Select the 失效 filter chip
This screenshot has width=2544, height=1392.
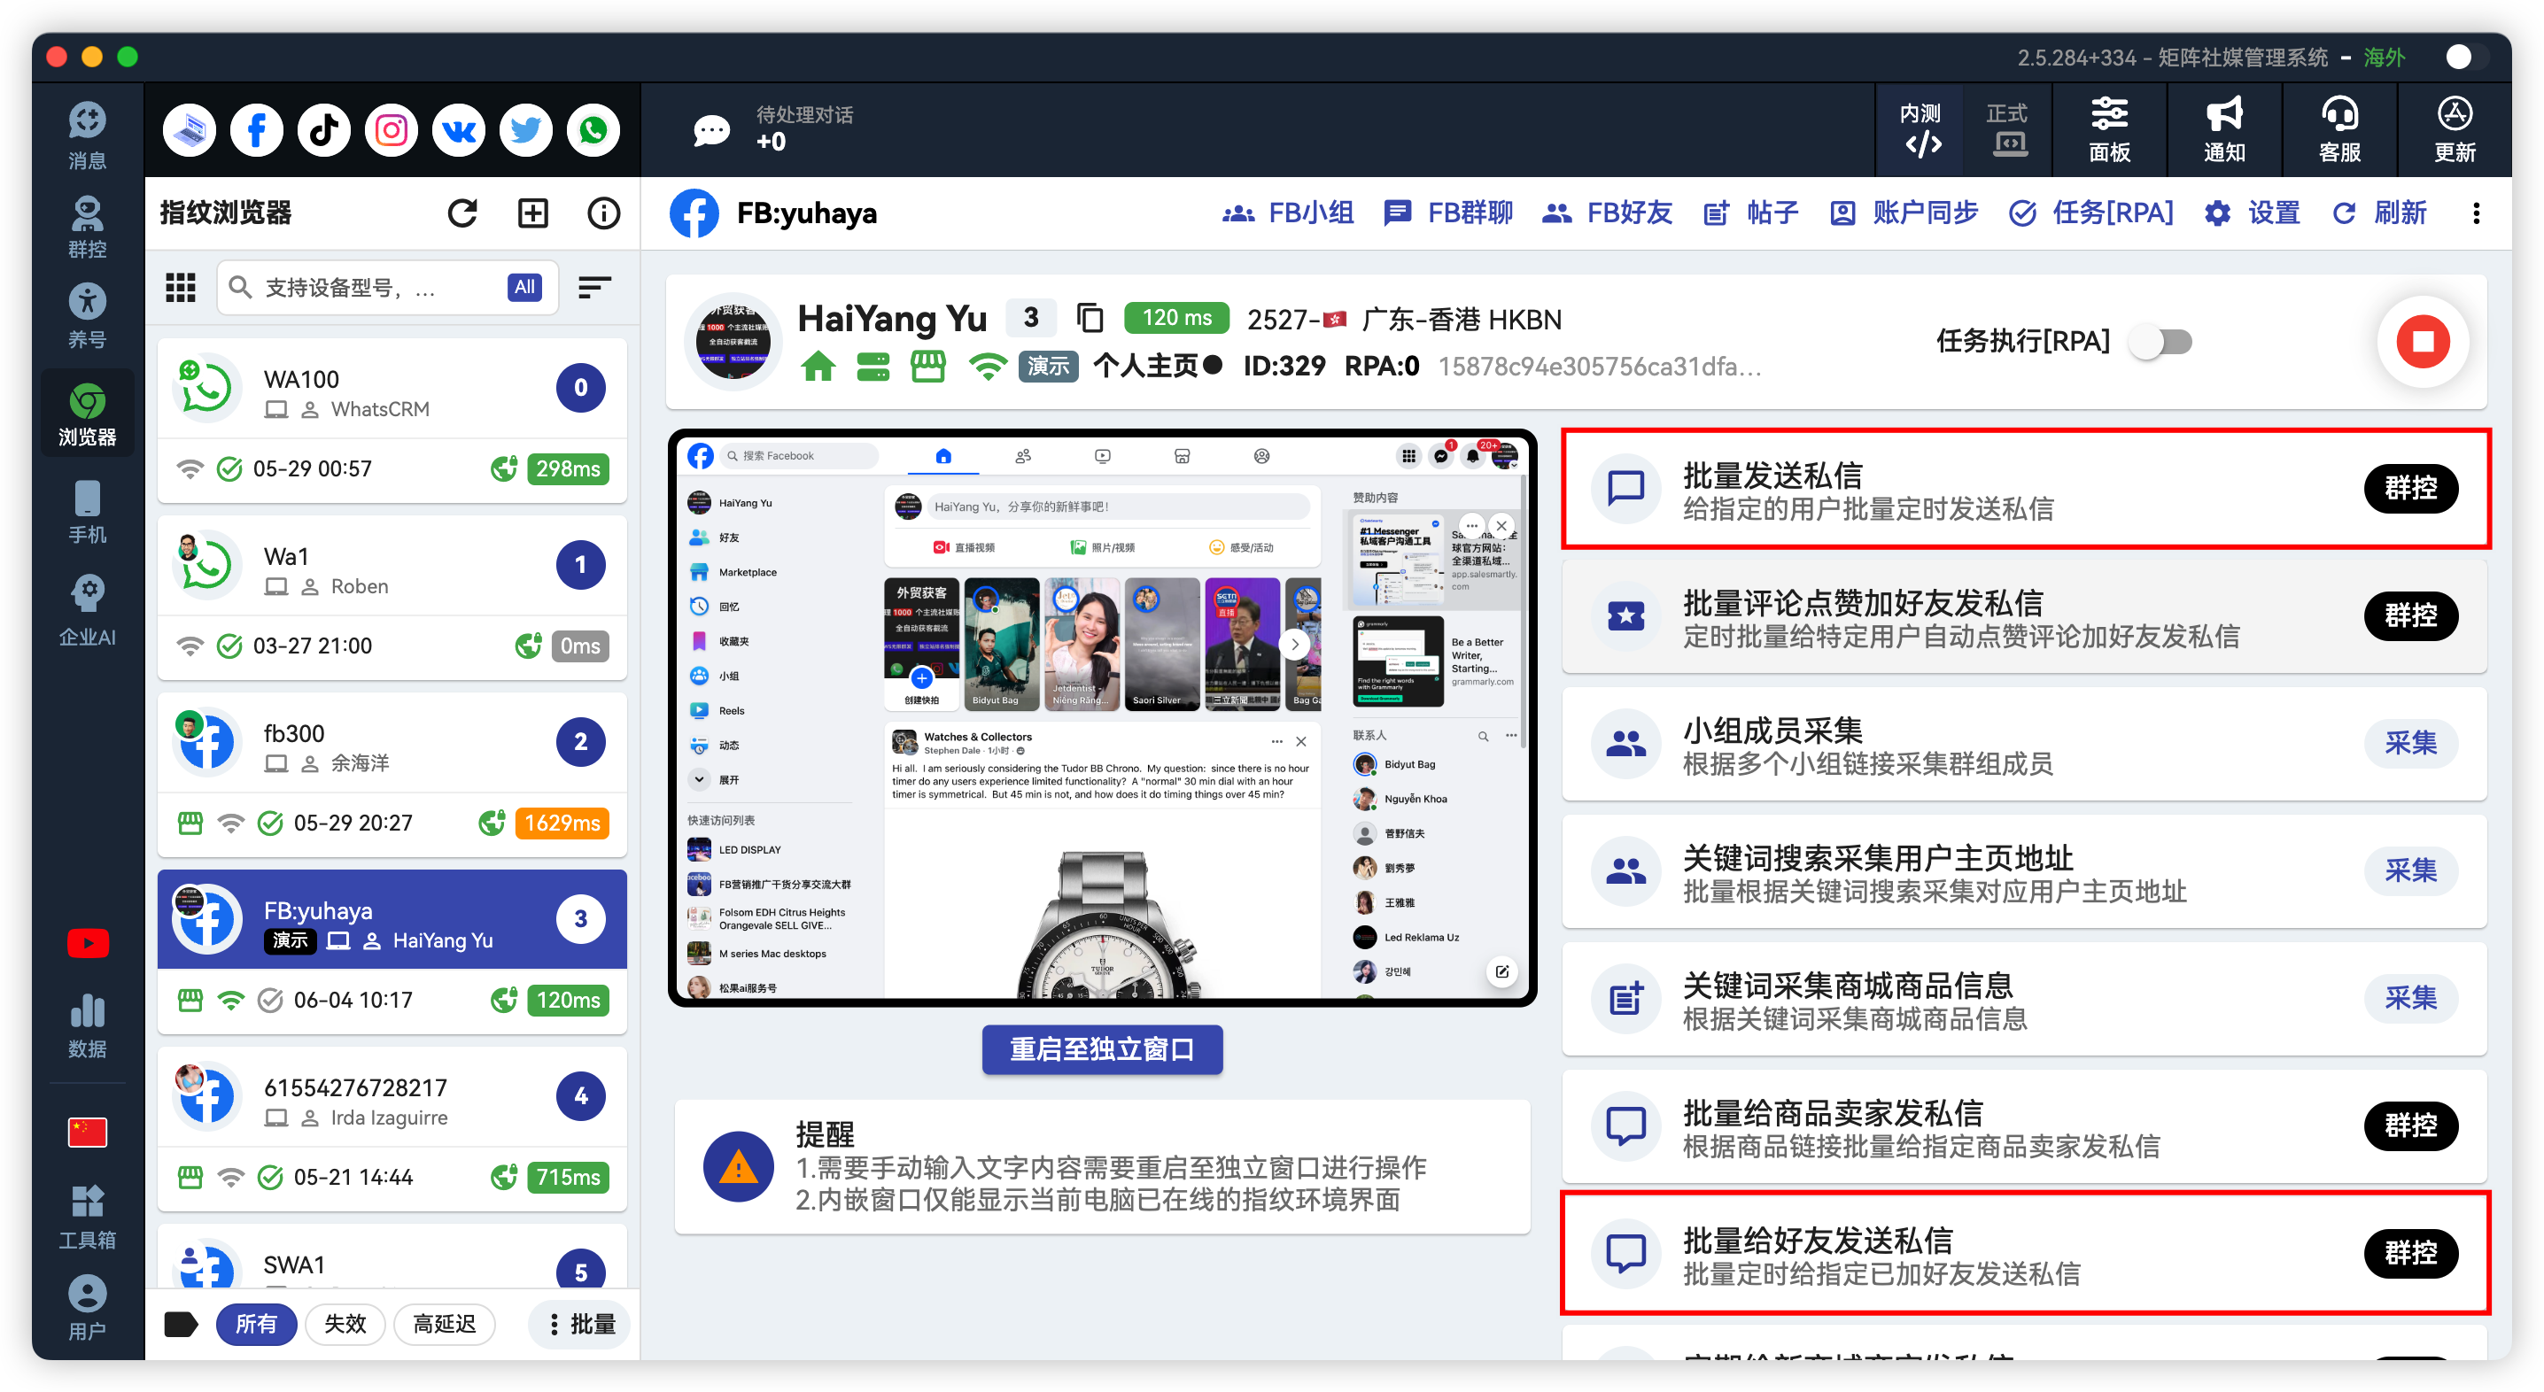click(345, 1324)
